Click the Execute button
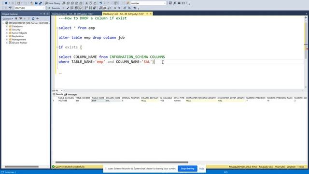This screenshot has width=309, height=174. (x=54, y=8)
